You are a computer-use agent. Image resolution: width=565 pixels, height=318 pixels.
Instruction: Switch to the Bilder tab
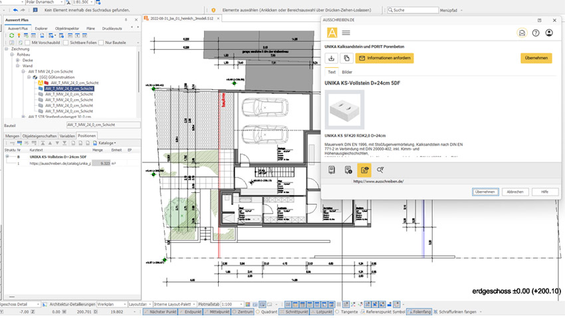(x=347, y=72)
